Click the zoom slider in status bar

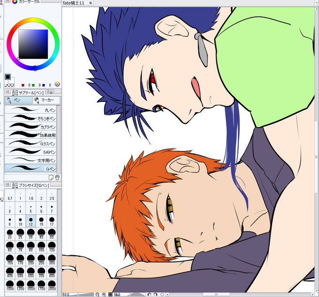pos(86,294)
